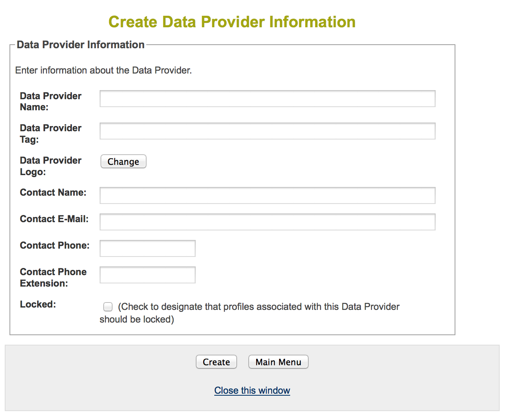This screenshot has width=506, height=419.
Task: Follow the 'Close this window' link
Action: pyautogui.click(x=252, y=391)
